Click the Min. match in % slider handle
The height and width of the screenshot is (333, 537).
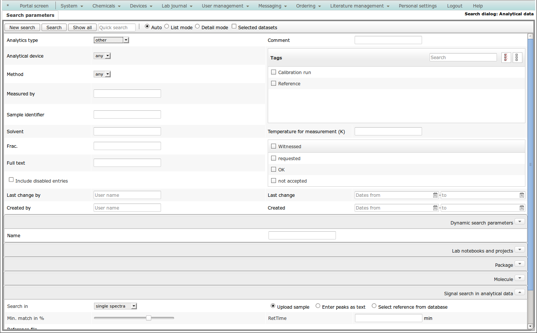click(x=149, y=318)
